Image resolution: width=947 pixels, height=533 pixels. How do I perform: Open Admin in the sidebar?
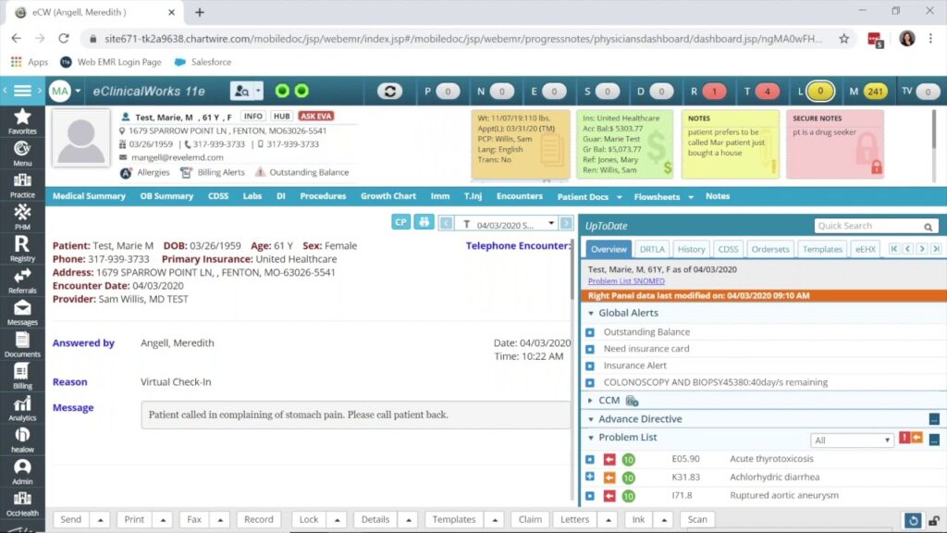click(x=22, y=472)
